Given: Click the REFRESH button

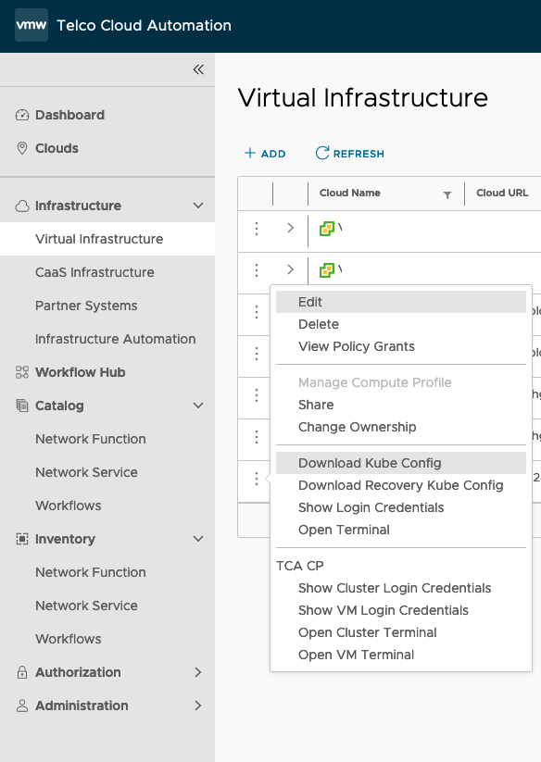Looking at the screenshot, I should 350,154.
